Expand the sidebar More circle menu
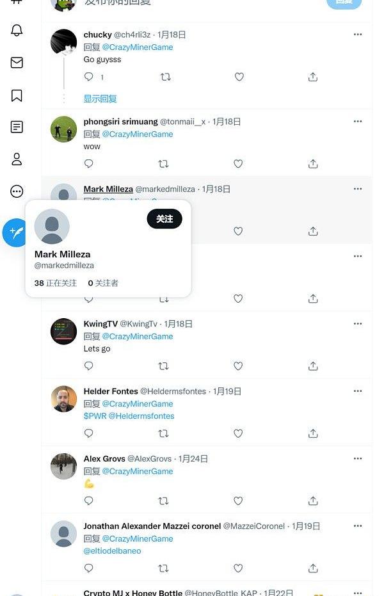This screenshot has height=596, width=384. tap(17, 191)
